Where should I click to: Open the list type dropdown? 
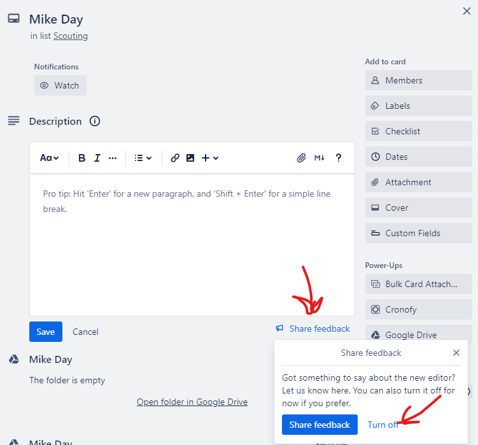(143, 158)
